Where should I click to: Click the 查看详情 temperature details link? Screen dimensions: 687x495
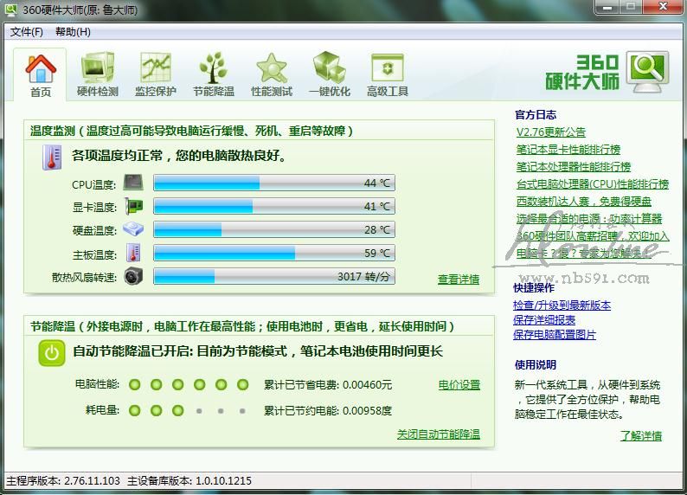click(x=459, y=280)
